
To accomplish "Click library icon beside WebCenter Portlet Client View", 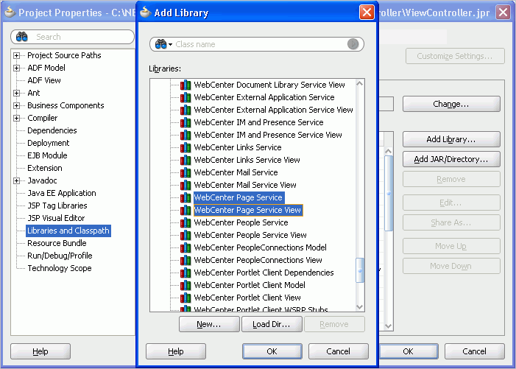I will click(185, 298).
